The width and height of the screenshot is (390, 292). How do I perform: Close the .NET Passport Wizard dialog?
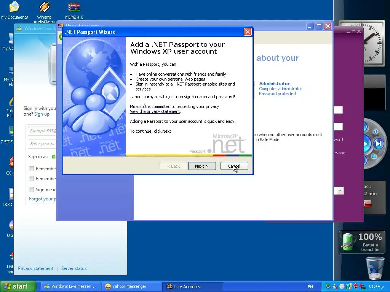[x=248, y=32]
